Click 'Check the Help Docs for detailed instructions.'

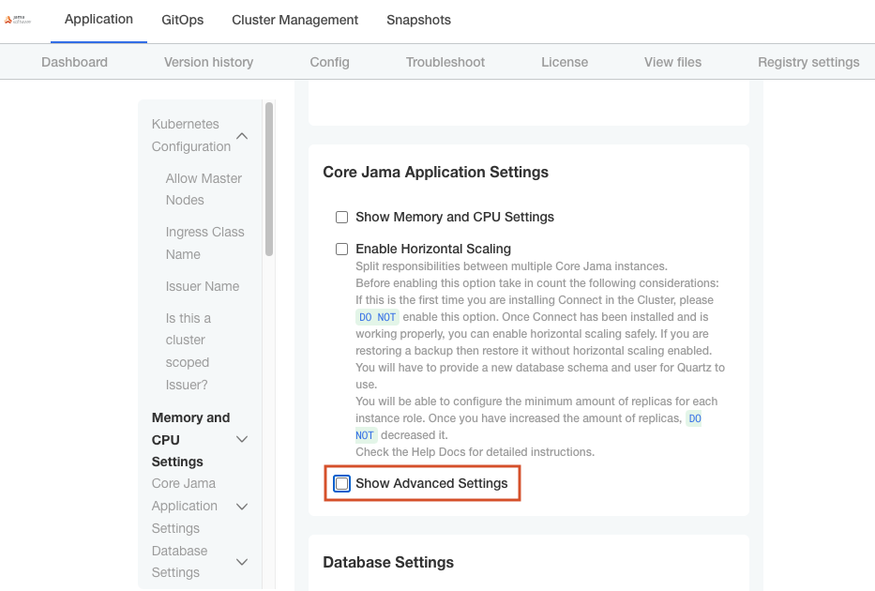pos(475,452)
